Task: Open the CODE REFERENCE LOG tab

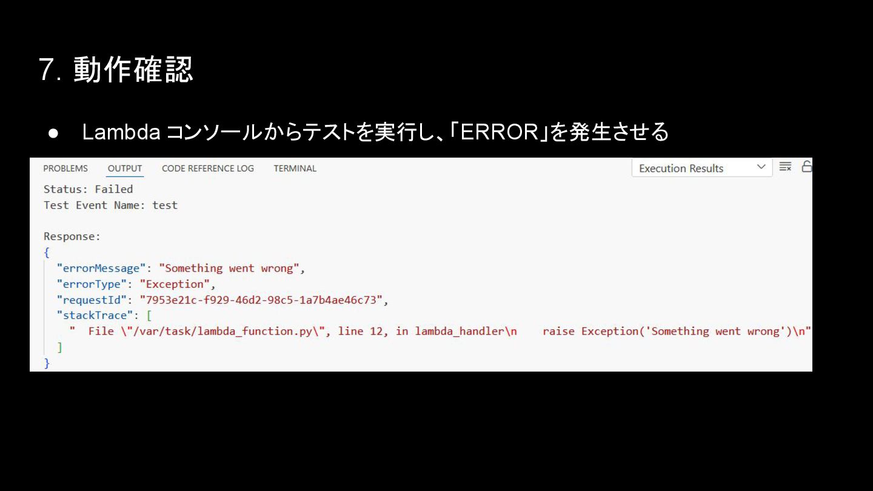Action: [208, 169]
